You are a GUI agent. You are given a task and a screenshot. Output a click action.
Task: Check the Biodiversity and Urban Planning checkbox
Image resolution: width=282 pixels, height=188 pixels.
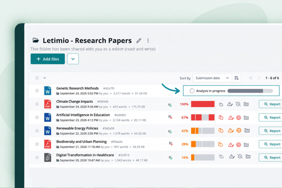click(37, 144)
